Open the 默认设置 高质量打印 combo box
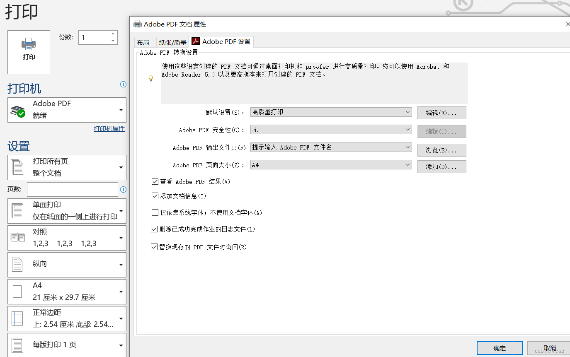Screen dimensions: 570x357 (x=331, y=112)
